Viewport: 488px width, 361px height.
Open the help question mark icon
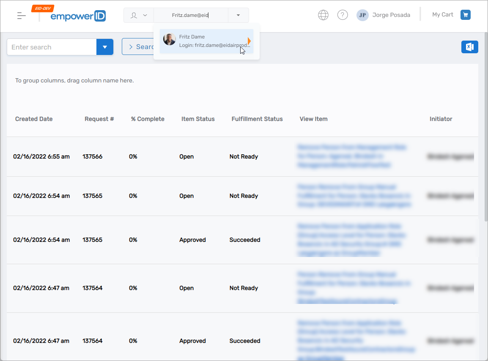click(x=343, y=15)
